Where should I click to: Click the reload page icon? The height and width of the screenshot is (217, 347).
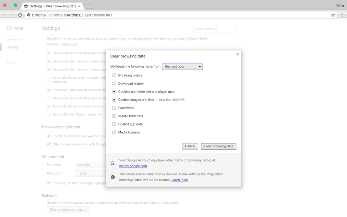(20, 15)
